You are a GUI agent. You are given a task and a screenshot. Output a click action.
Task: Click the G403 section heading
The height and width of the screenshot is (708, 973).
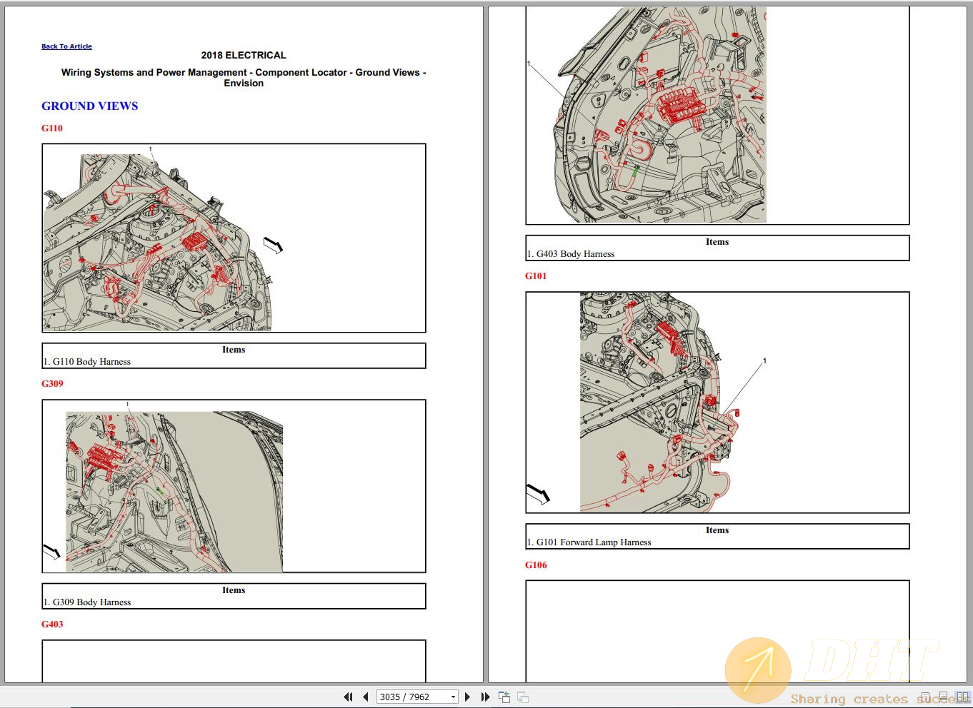click(x=52, y=624)
